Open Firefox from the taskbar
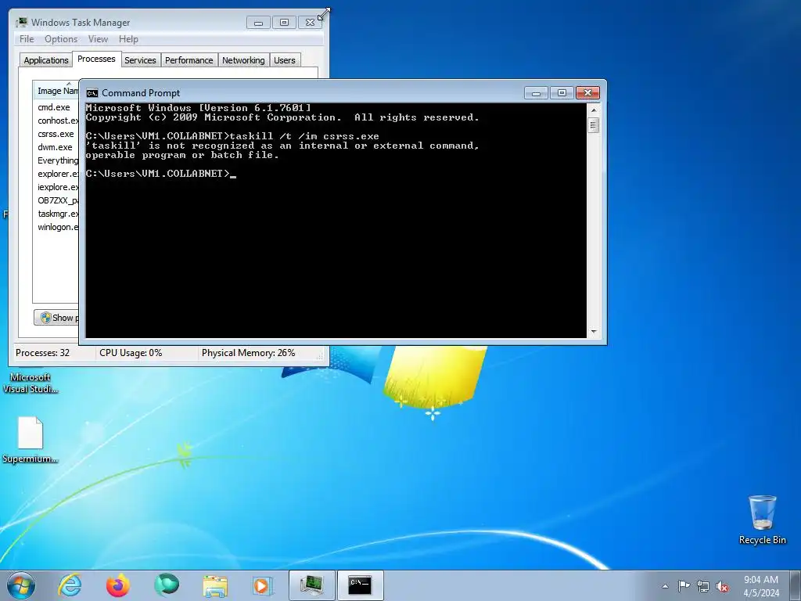801x601 pixels. [x=117, y=585]
